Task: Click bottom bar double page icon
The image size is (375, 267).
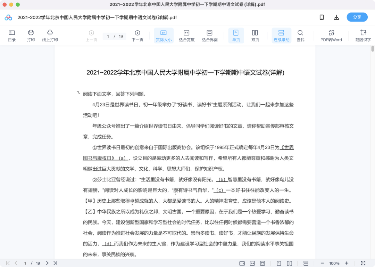Action: tap(289, 264)
